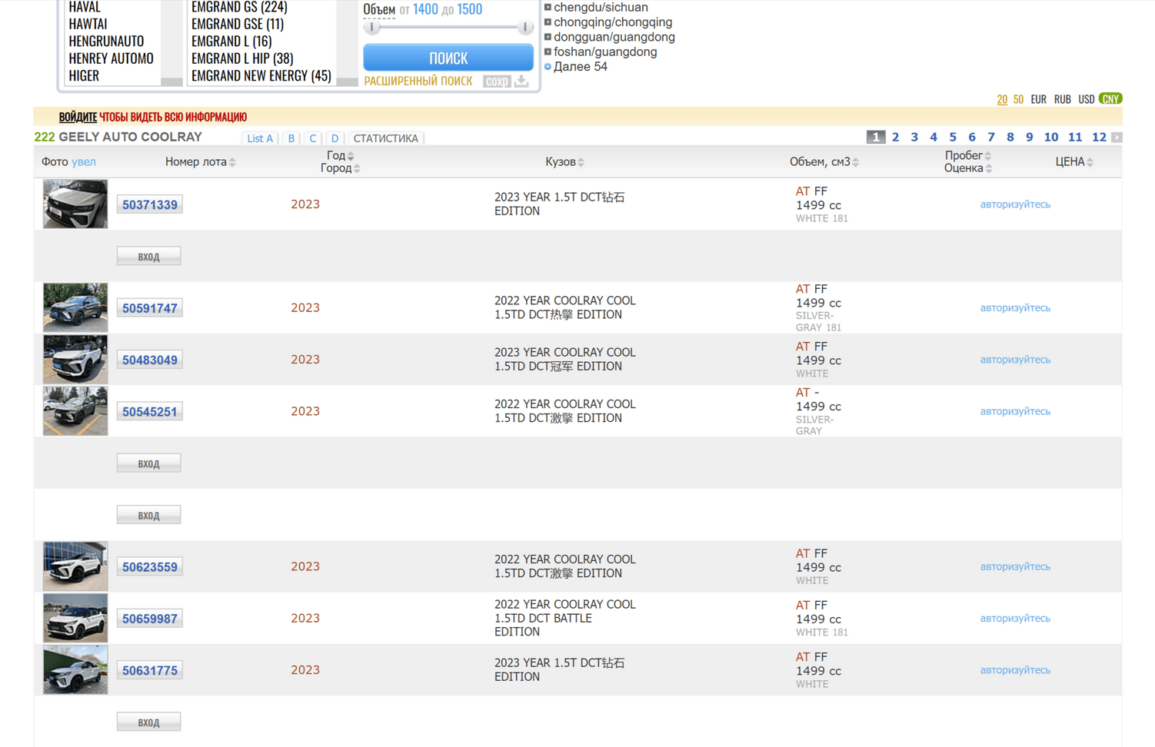The height and width of the screenshot is (747, 1155).
Task: Switch currency to EUR
Action: point(1038,99)
